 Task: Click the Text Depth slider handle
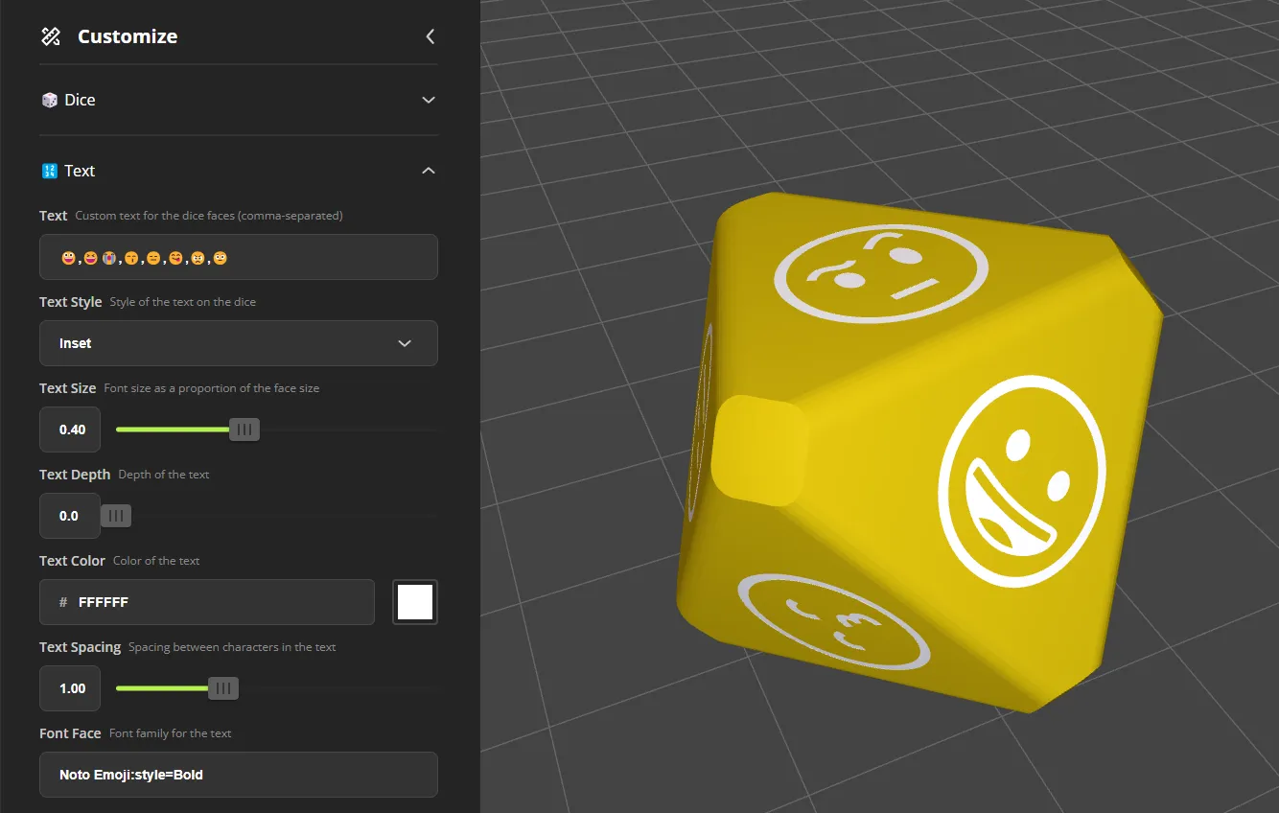point(115,515)
